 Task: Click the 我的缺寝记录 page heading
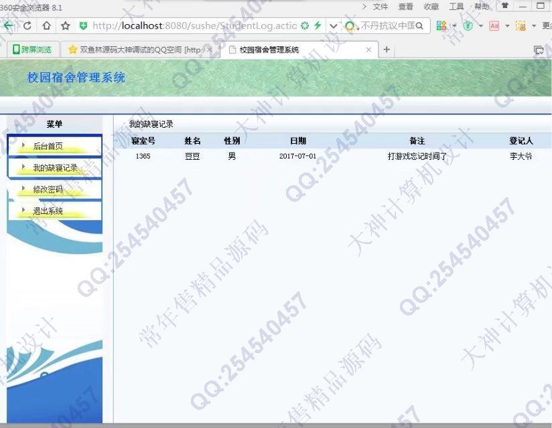[x=151, y=124]
